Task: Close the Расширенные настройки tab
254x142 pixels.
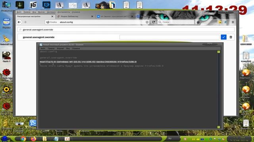Action: (x=52, y=17)
